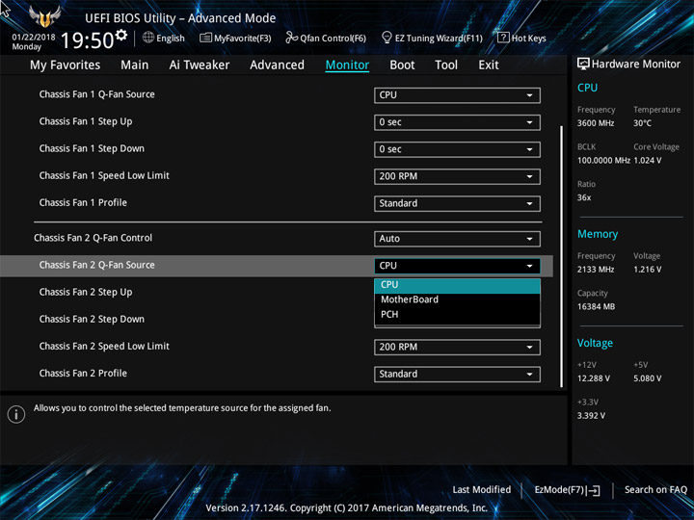The height and width of the screenshot is (520, 694).
Task: Select Chassis Fan 2 Profile label
Action: (83, 374)
